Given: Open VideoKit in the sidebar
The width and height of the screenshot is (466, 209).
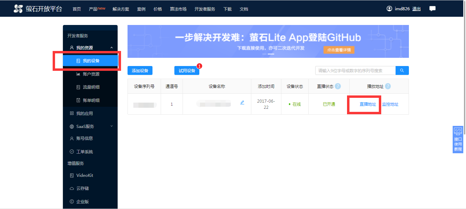Looking at the screenshot, I should click(90, 175).
